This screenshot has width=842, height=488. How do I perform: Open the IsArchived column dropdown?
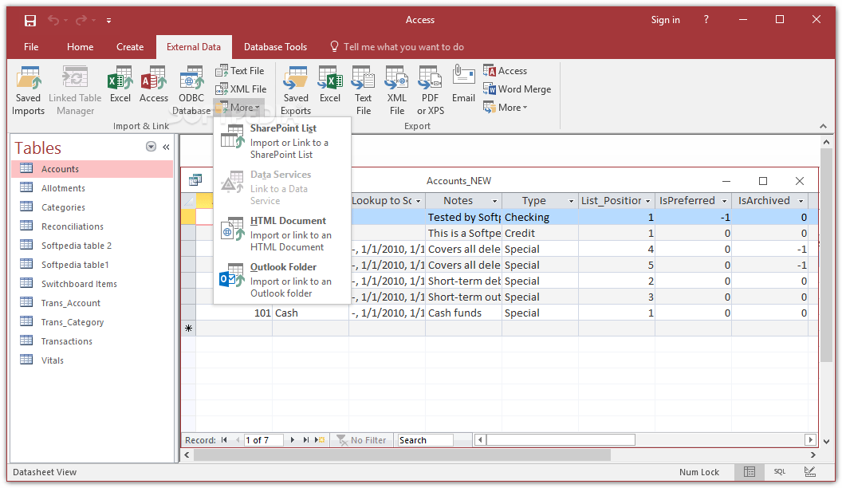click(801, 201)
